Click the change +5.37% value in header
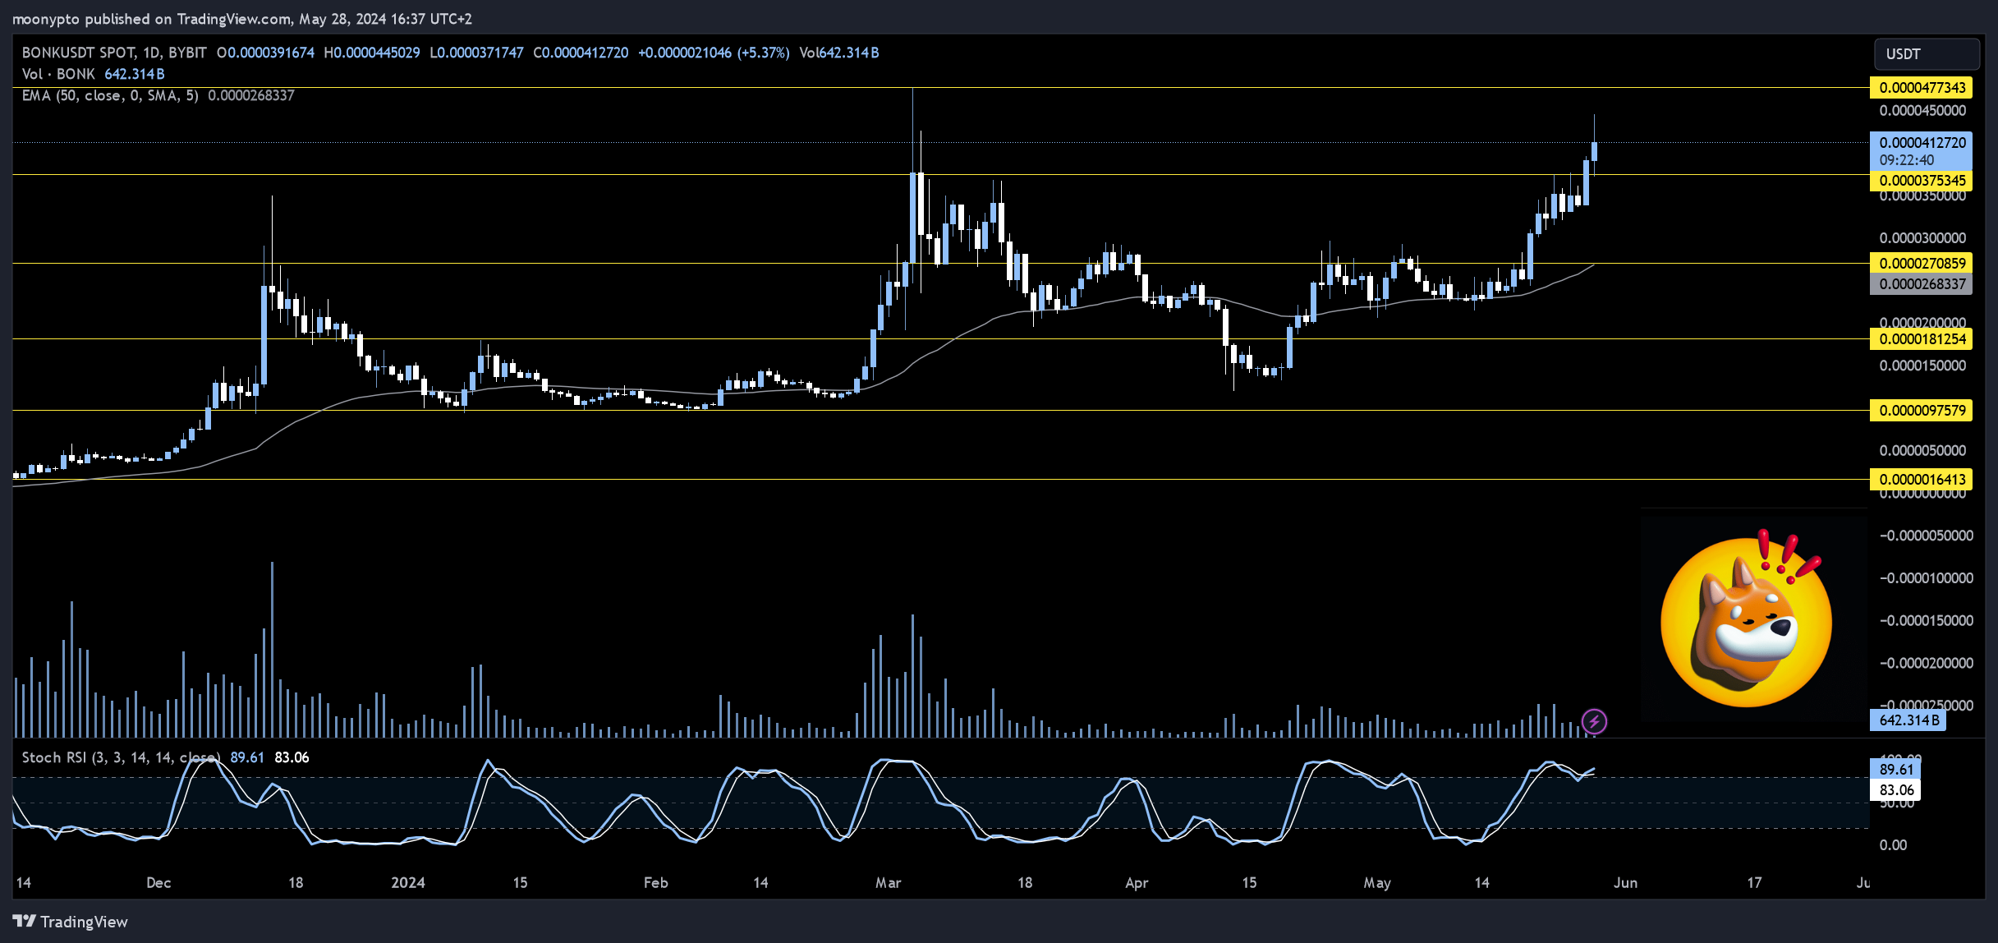The image size is (1998, 943). pos(763,53)
